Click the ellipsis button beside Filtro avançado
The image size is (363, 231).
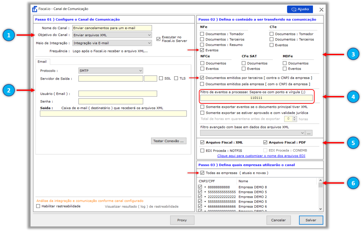[309, 133]
